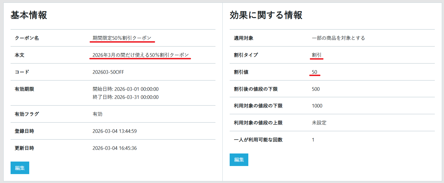Click the 登録日時 timestamp value
This screenshot has height=183, width=444.
[x=114, y=131]
